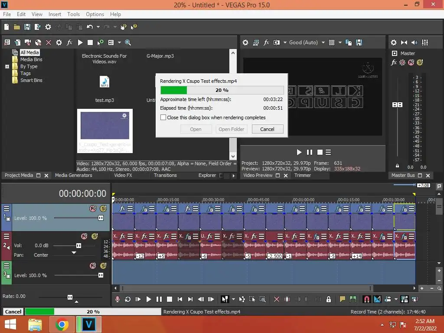Screen dimensions: 444x333
Task: Open Media FX icon in Project Media toolbar
Action: 69,42
